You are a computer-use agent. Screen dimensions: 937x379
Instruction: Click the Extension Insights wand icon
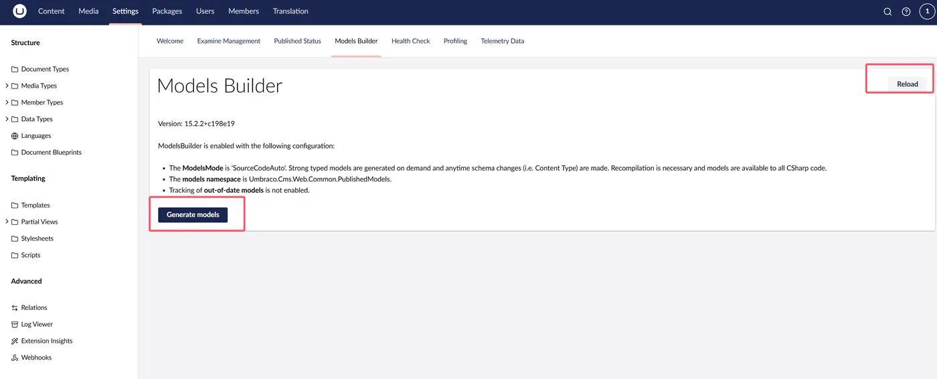[15, 341]
